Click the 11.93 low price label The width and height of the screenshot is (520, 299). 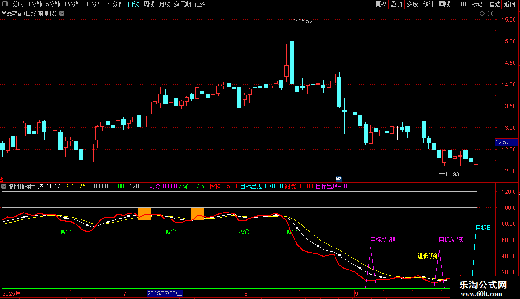point(452,174)
